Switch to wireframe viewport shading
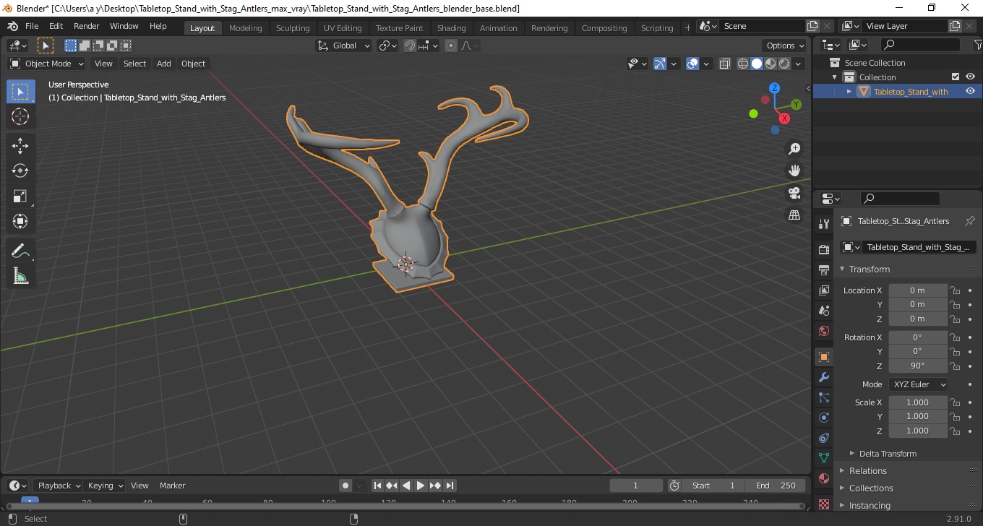 pos(743,64)
